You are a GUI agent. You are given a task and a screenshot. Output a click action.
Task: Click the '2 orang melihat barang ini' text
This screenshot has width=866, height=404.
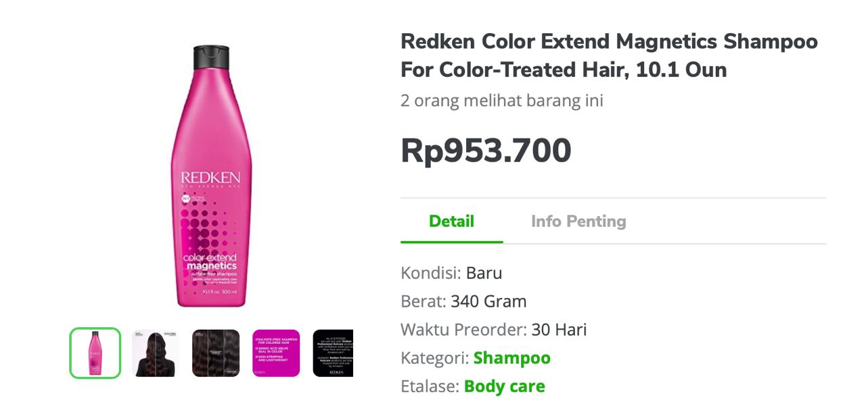pos(501,101)
